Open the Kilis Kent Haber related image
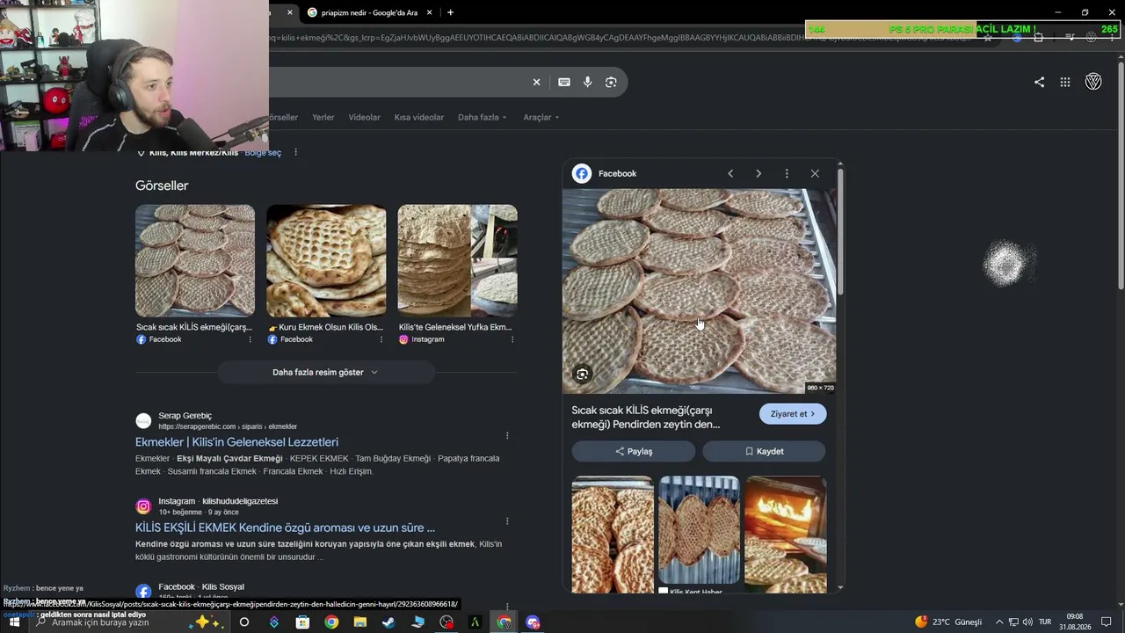 click(699, 530)
